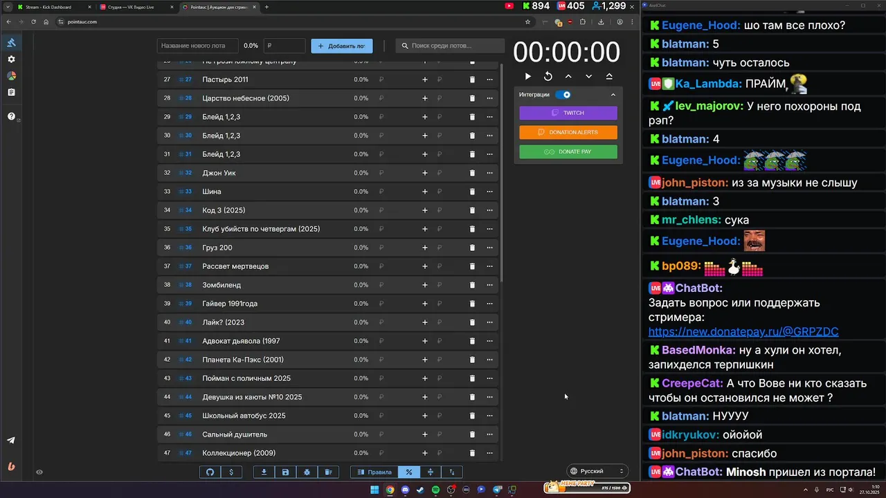Toggle the eye visibility icon at bottom left
Viewport: 886px width, 498px height.
pyautogui.click(x=39, y=472)
